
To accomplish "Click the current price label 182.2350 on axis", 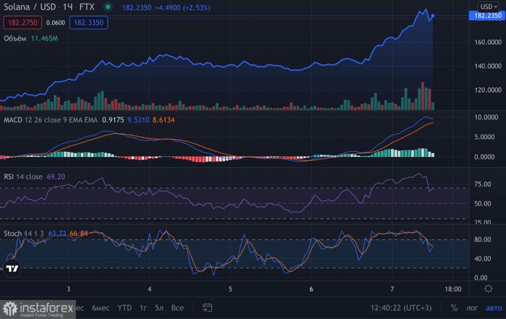I will 488,15.
